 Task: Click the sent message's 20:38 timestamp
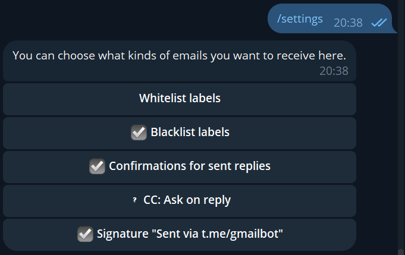point(348,23)
